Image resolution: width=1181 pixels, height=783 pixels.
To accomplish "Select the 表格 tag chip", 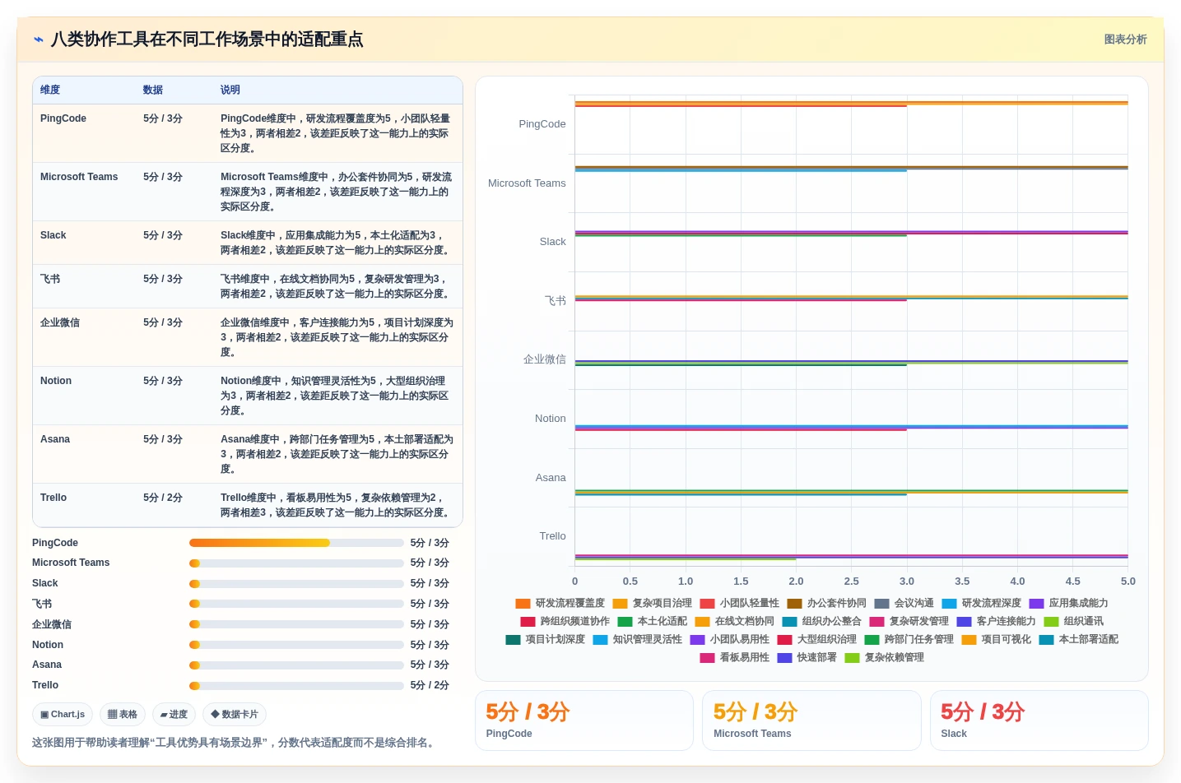I will coord(123,715).
